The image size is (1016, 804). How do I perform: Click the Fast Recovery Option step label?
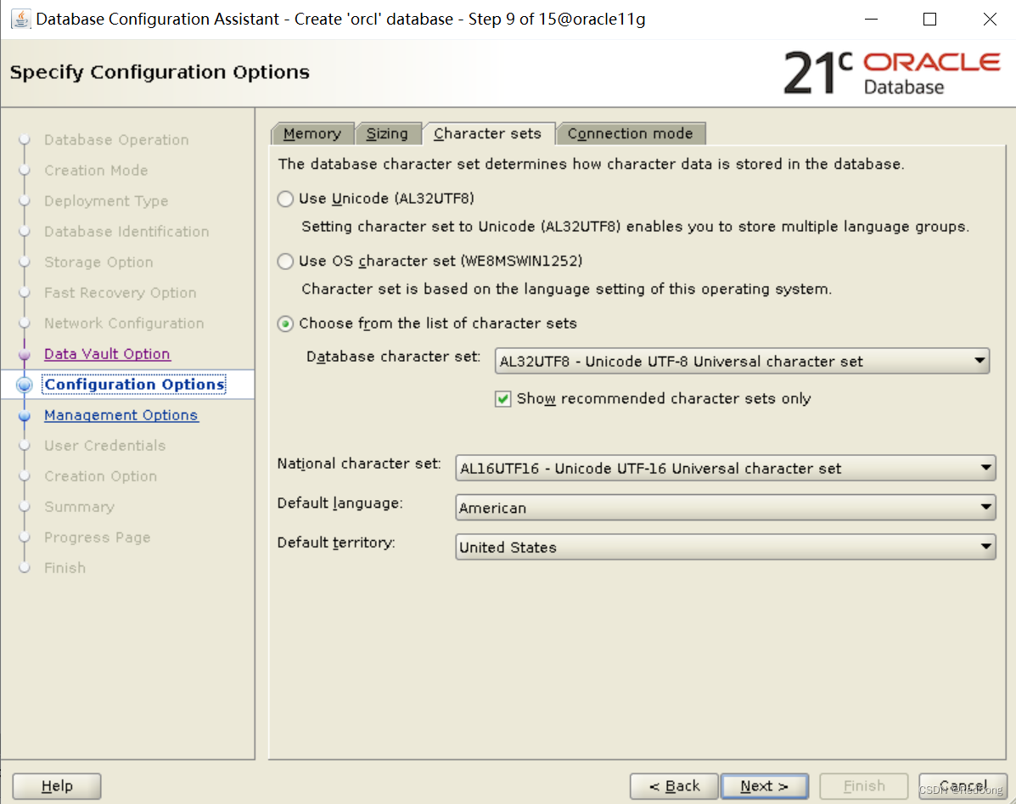pos(121,292)
